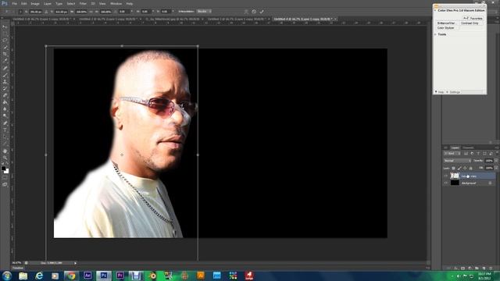Viewport: 500px width, 281px height.
Task: Toggle lock position
Action: 466,168
